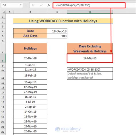Screen dimensions: 136x135
Task: Click the formula bar three-dot resize handle
Action: point(26,5)
